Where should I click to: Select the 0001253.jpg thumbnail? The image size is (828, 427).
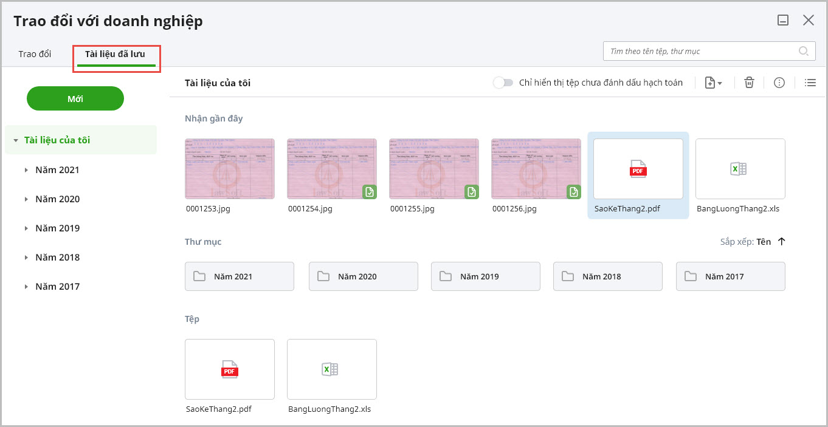tap(229, 169)
